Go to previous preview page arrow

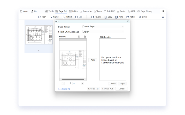pos(63,83)
